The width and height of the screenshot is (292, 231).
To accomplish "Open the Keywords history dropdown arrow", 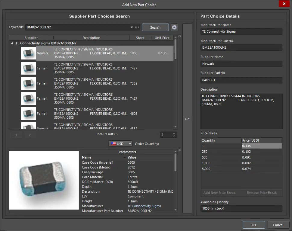I will (x=132, y=27).
